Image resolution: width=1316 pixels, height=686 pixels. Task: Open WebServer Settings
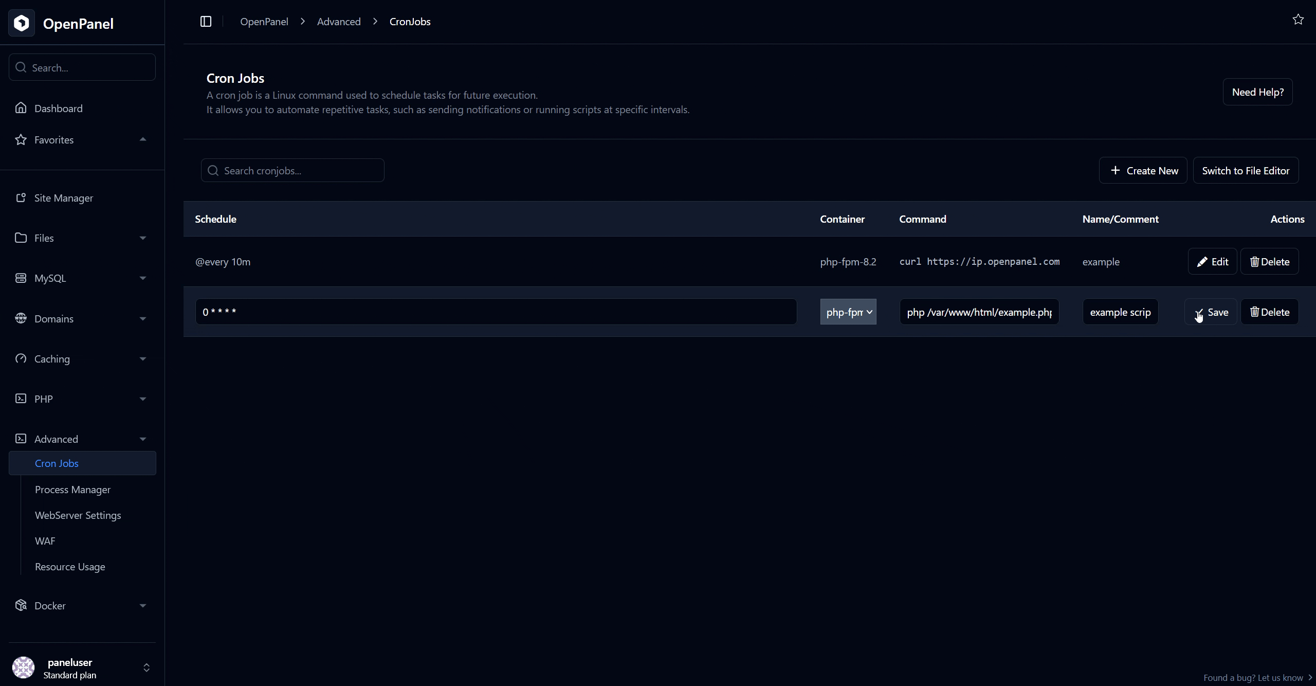click(78, 515)
